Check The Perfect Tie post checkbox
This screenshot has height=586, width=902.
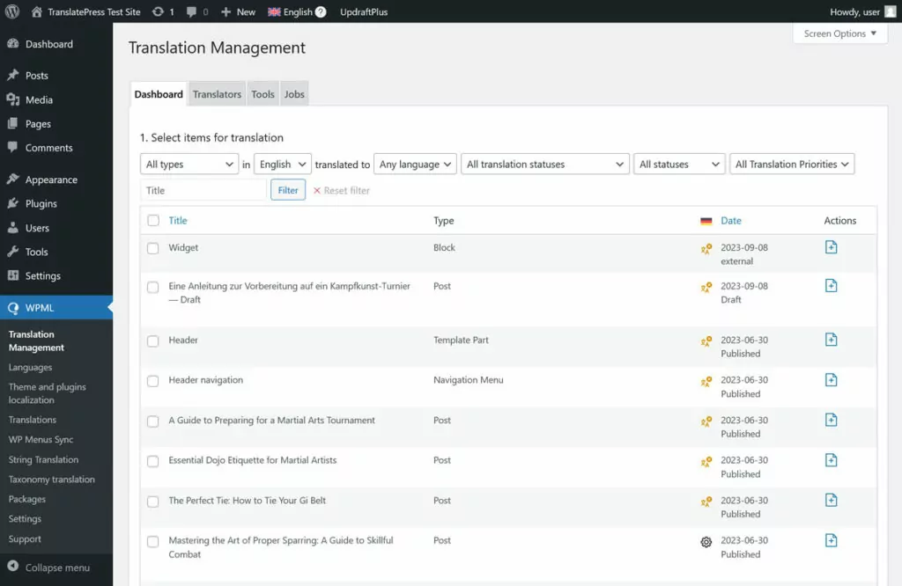152,501
